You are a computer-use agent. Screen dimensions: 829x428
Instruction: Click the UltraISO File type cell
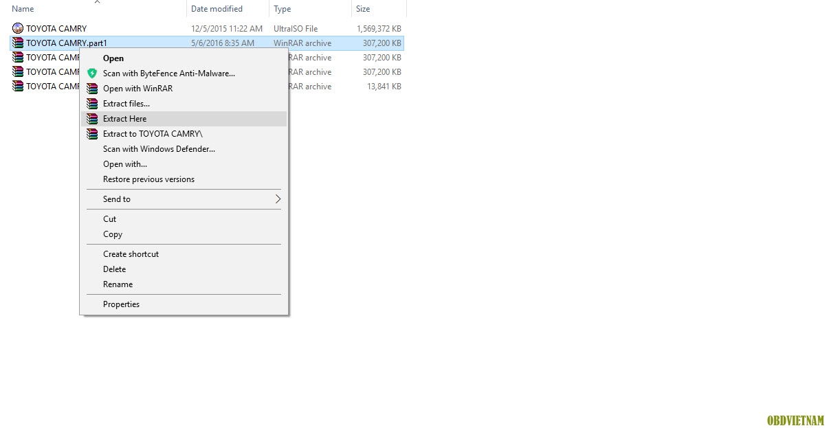[x=296, y=29]
